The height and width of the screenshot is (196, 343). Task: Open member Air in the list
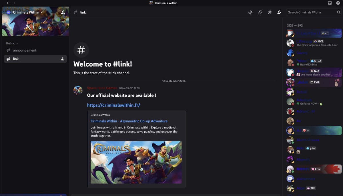pyautogui.click(x=314, y=121)
